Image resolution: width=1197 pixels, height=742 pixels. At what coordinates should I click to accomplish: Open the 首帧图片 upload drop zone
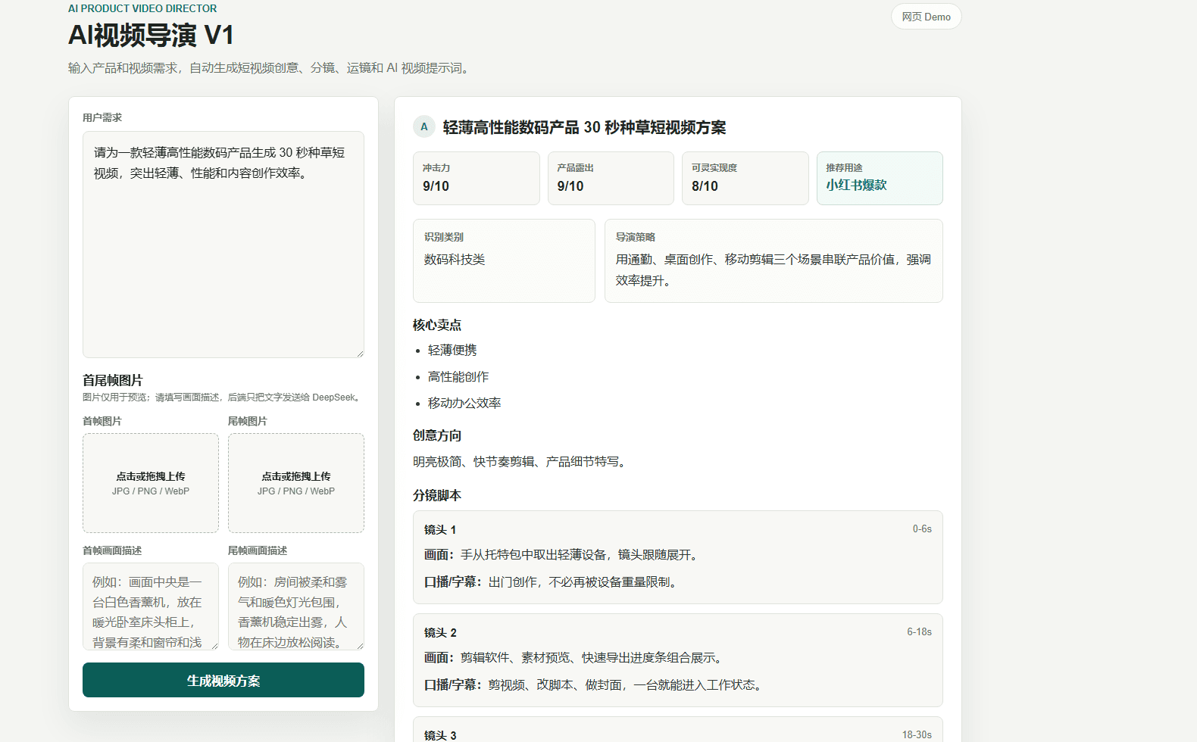pos(151,483)
